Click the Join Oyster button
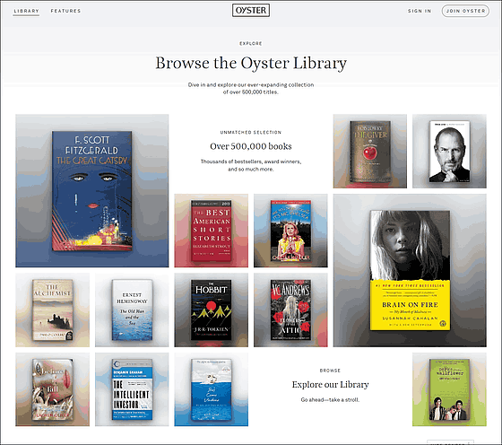 pos(465,11)
